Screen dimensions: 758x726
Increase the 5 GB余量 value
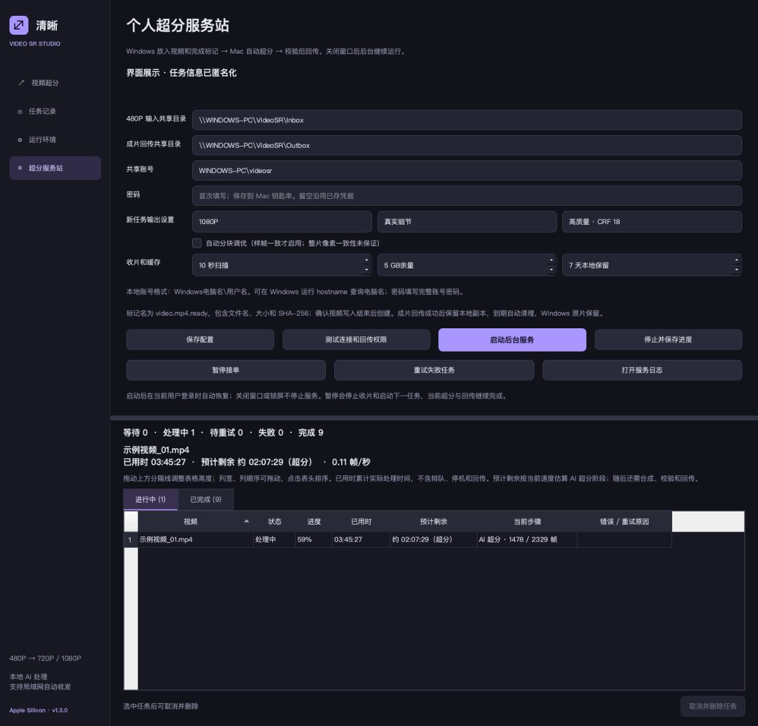[551, 260]
